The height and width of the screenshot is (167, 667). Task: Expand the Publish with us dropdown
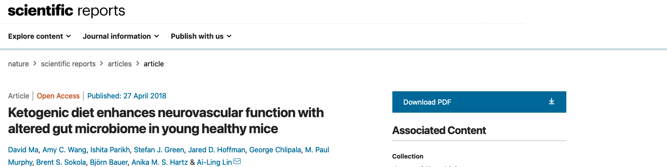pyautogui.click(x=201, y=36)
